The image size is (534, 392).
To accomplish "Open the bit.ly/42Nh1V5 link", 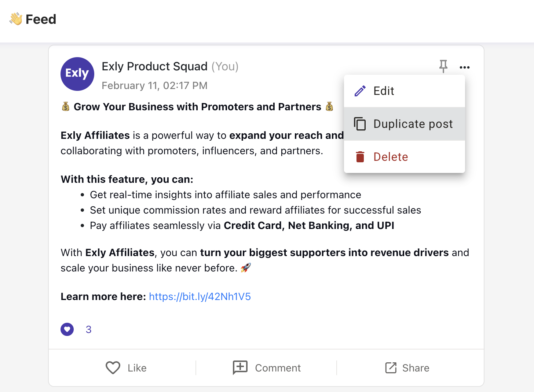I will tap(200, 296).
